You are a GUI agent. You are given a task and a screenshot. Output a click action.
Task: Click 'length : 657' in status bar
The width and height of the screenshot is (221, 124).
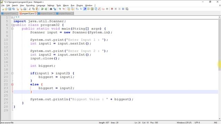pos(104,123)
